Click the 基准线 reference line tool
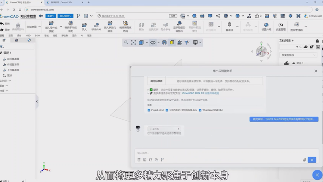Image resolution: width=323 pixels, height=182 pixels. (x=230, y=27)
